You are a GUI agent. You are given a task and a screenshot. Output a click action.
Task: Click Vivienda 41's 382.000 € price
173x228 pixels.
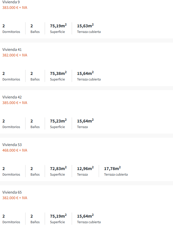[15, 55]
